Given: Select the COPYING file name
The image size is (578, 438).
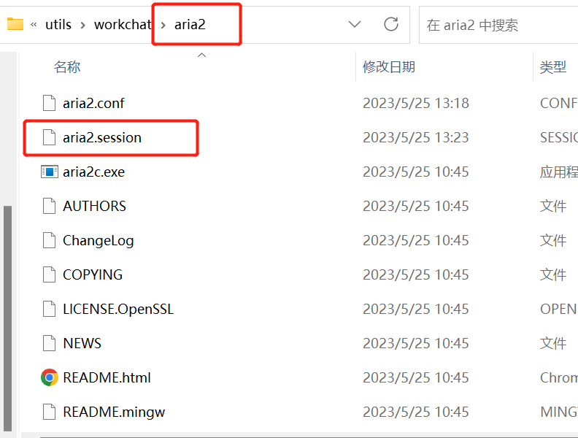Looking at the screenshot, I should click(93, 274).
